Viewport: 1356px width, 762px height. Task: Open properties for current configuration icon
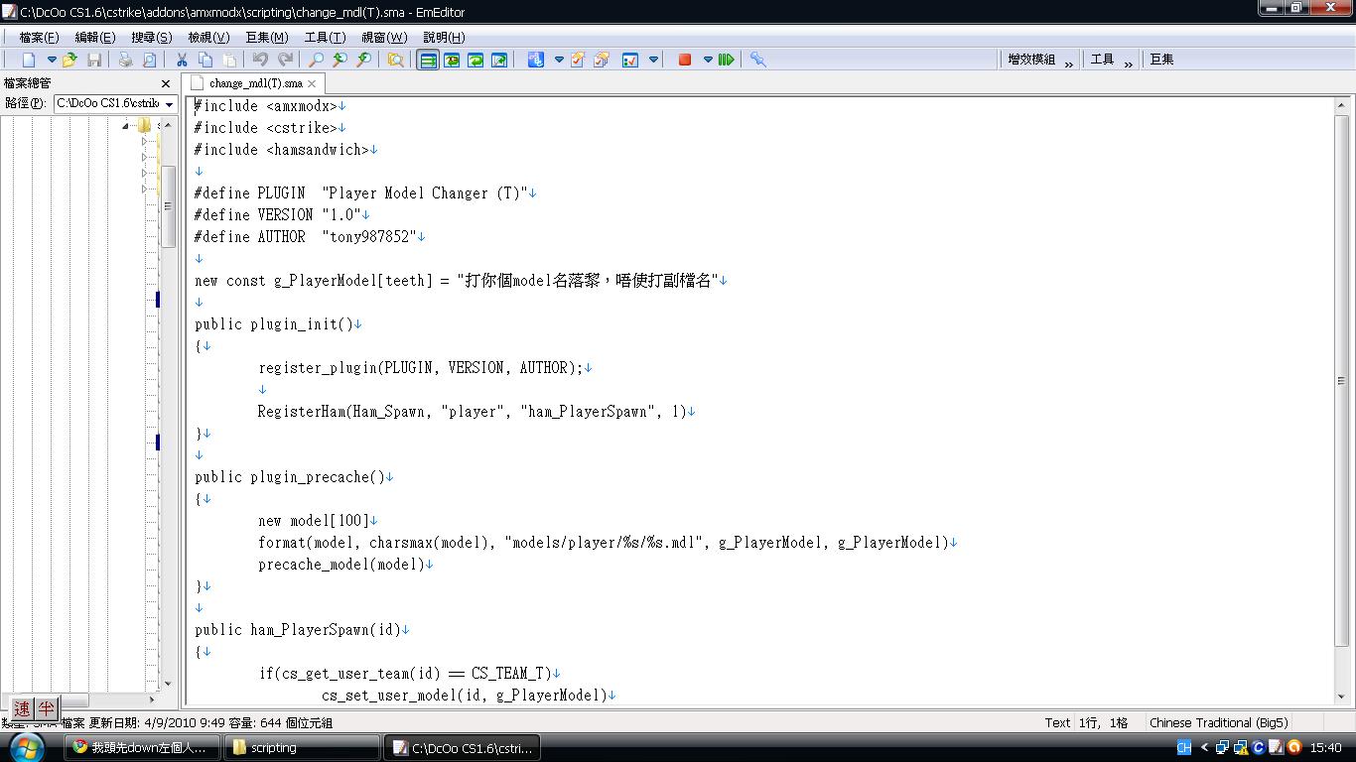coord(578,60)
